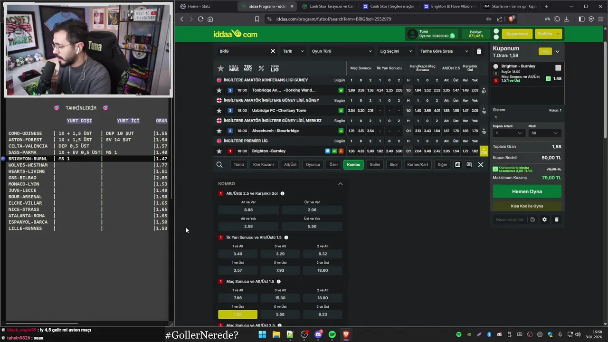Click the Kupon adı giriniz field
608x342 pixels.
click(510, 219)
